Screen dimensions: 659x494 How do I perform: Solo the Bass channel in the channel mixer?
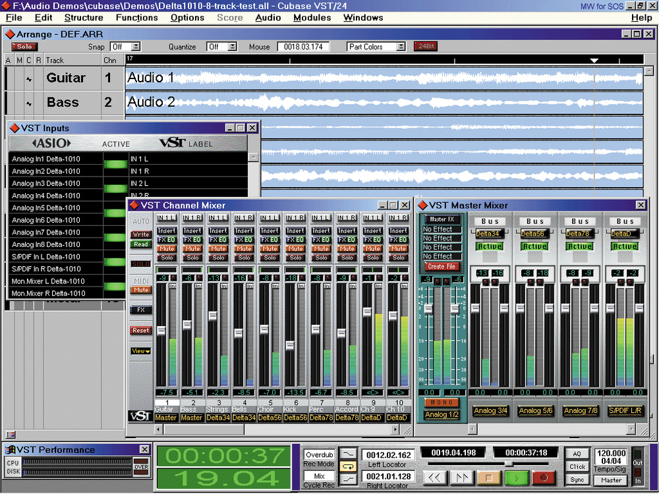192,258
